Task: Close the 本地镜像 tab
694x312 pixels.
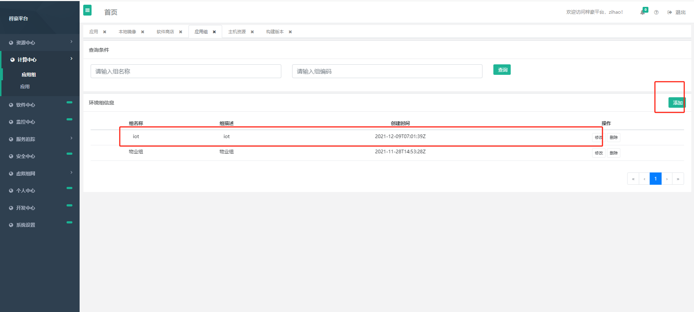Action: tap(143, 32)
